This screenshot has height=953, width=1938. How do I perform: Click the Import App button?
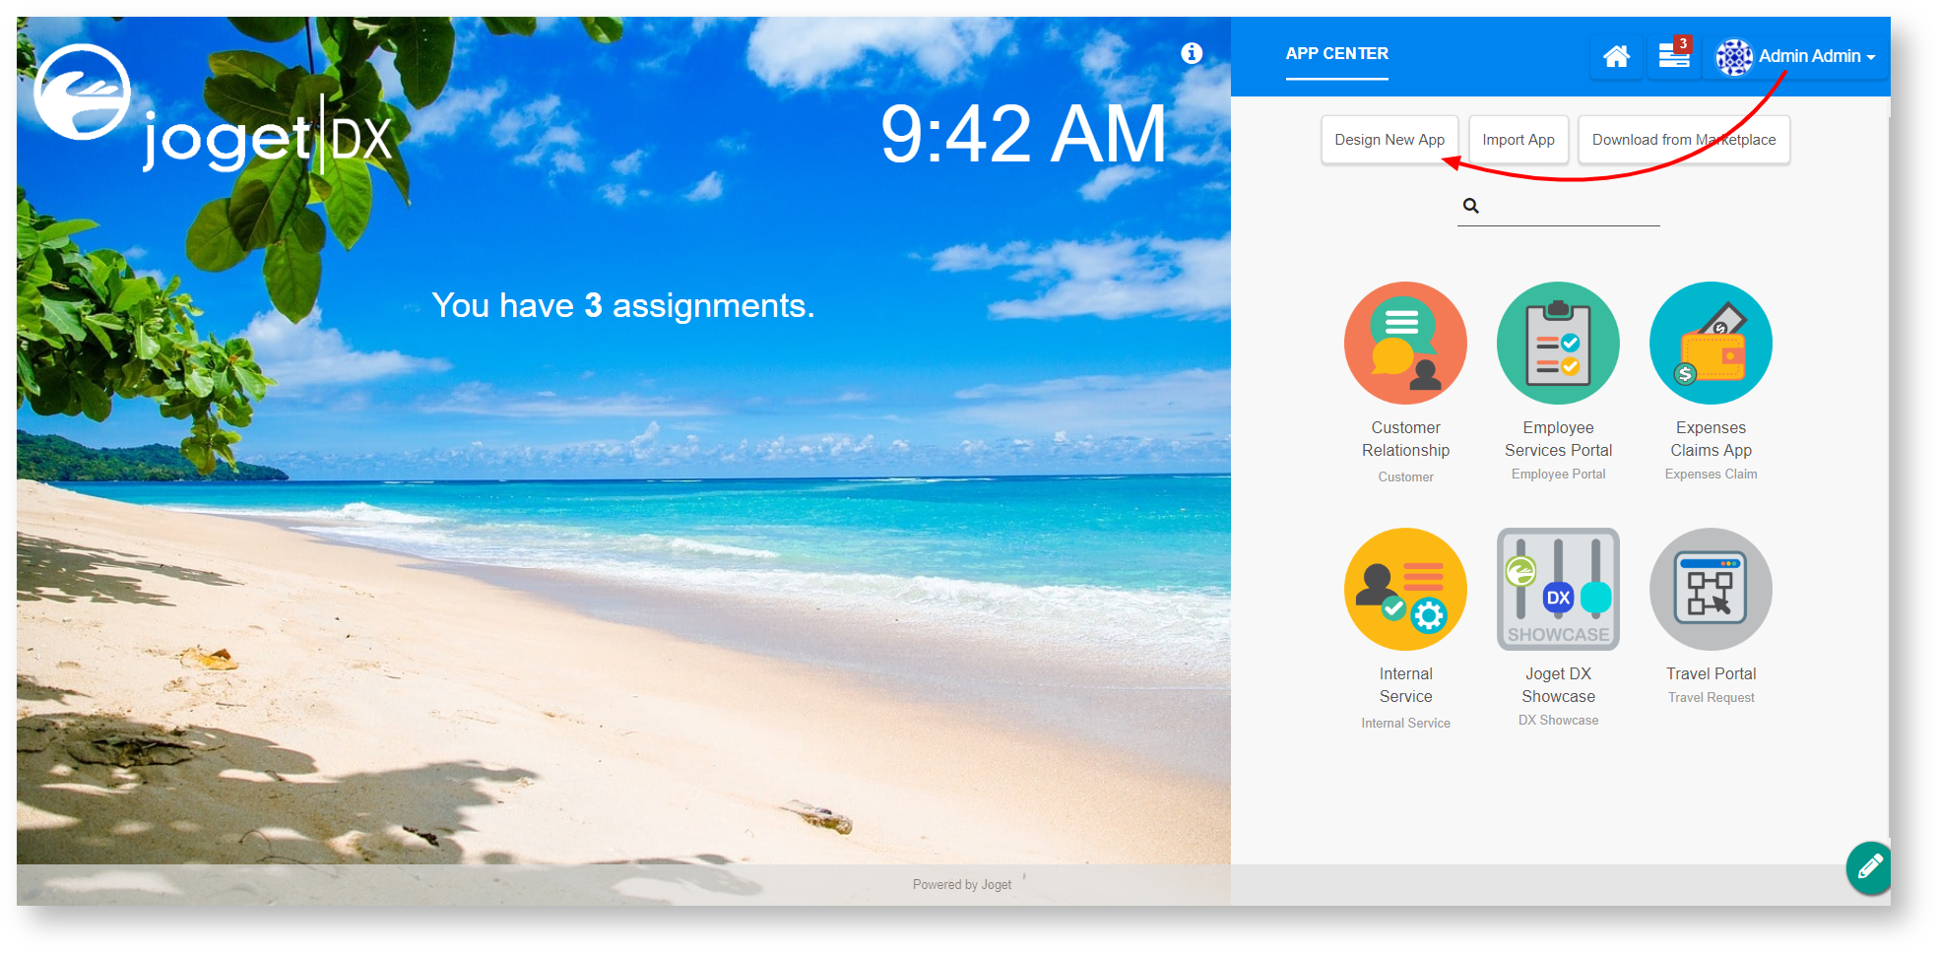(1518, 140)
